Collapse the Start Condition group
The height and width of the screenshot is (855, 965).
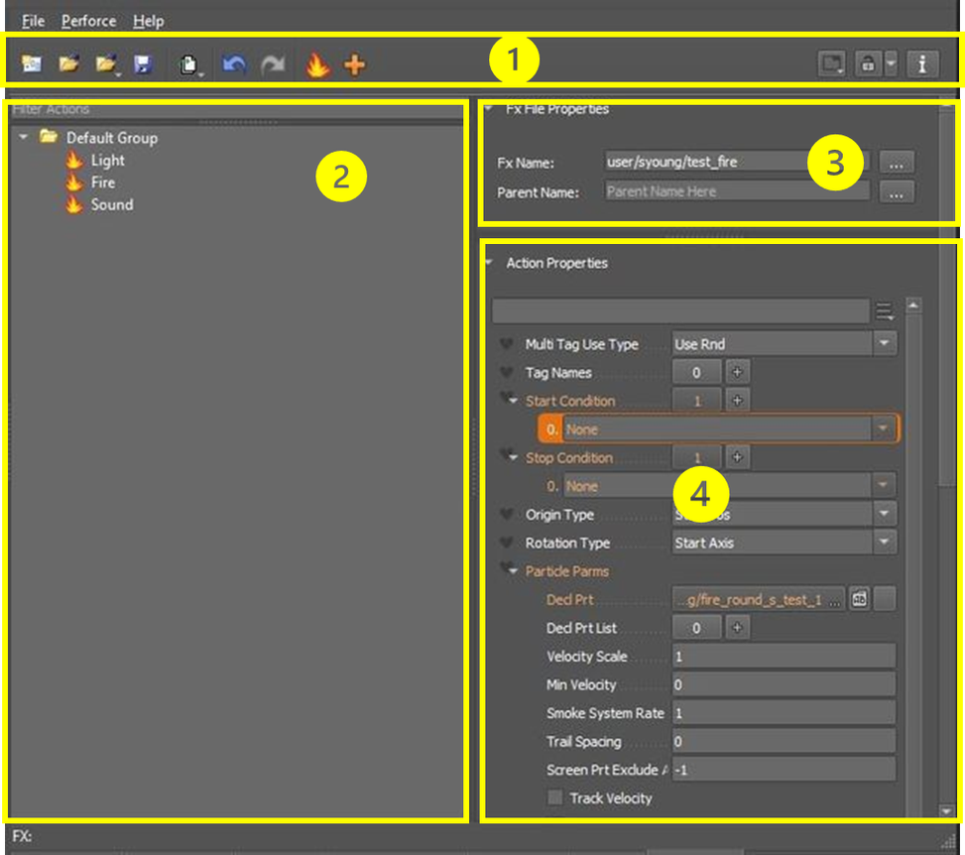pos(514,402)
